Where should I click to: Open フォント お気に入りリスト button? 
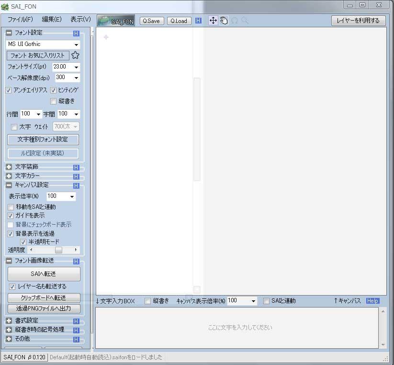click(x=38, y=55)
